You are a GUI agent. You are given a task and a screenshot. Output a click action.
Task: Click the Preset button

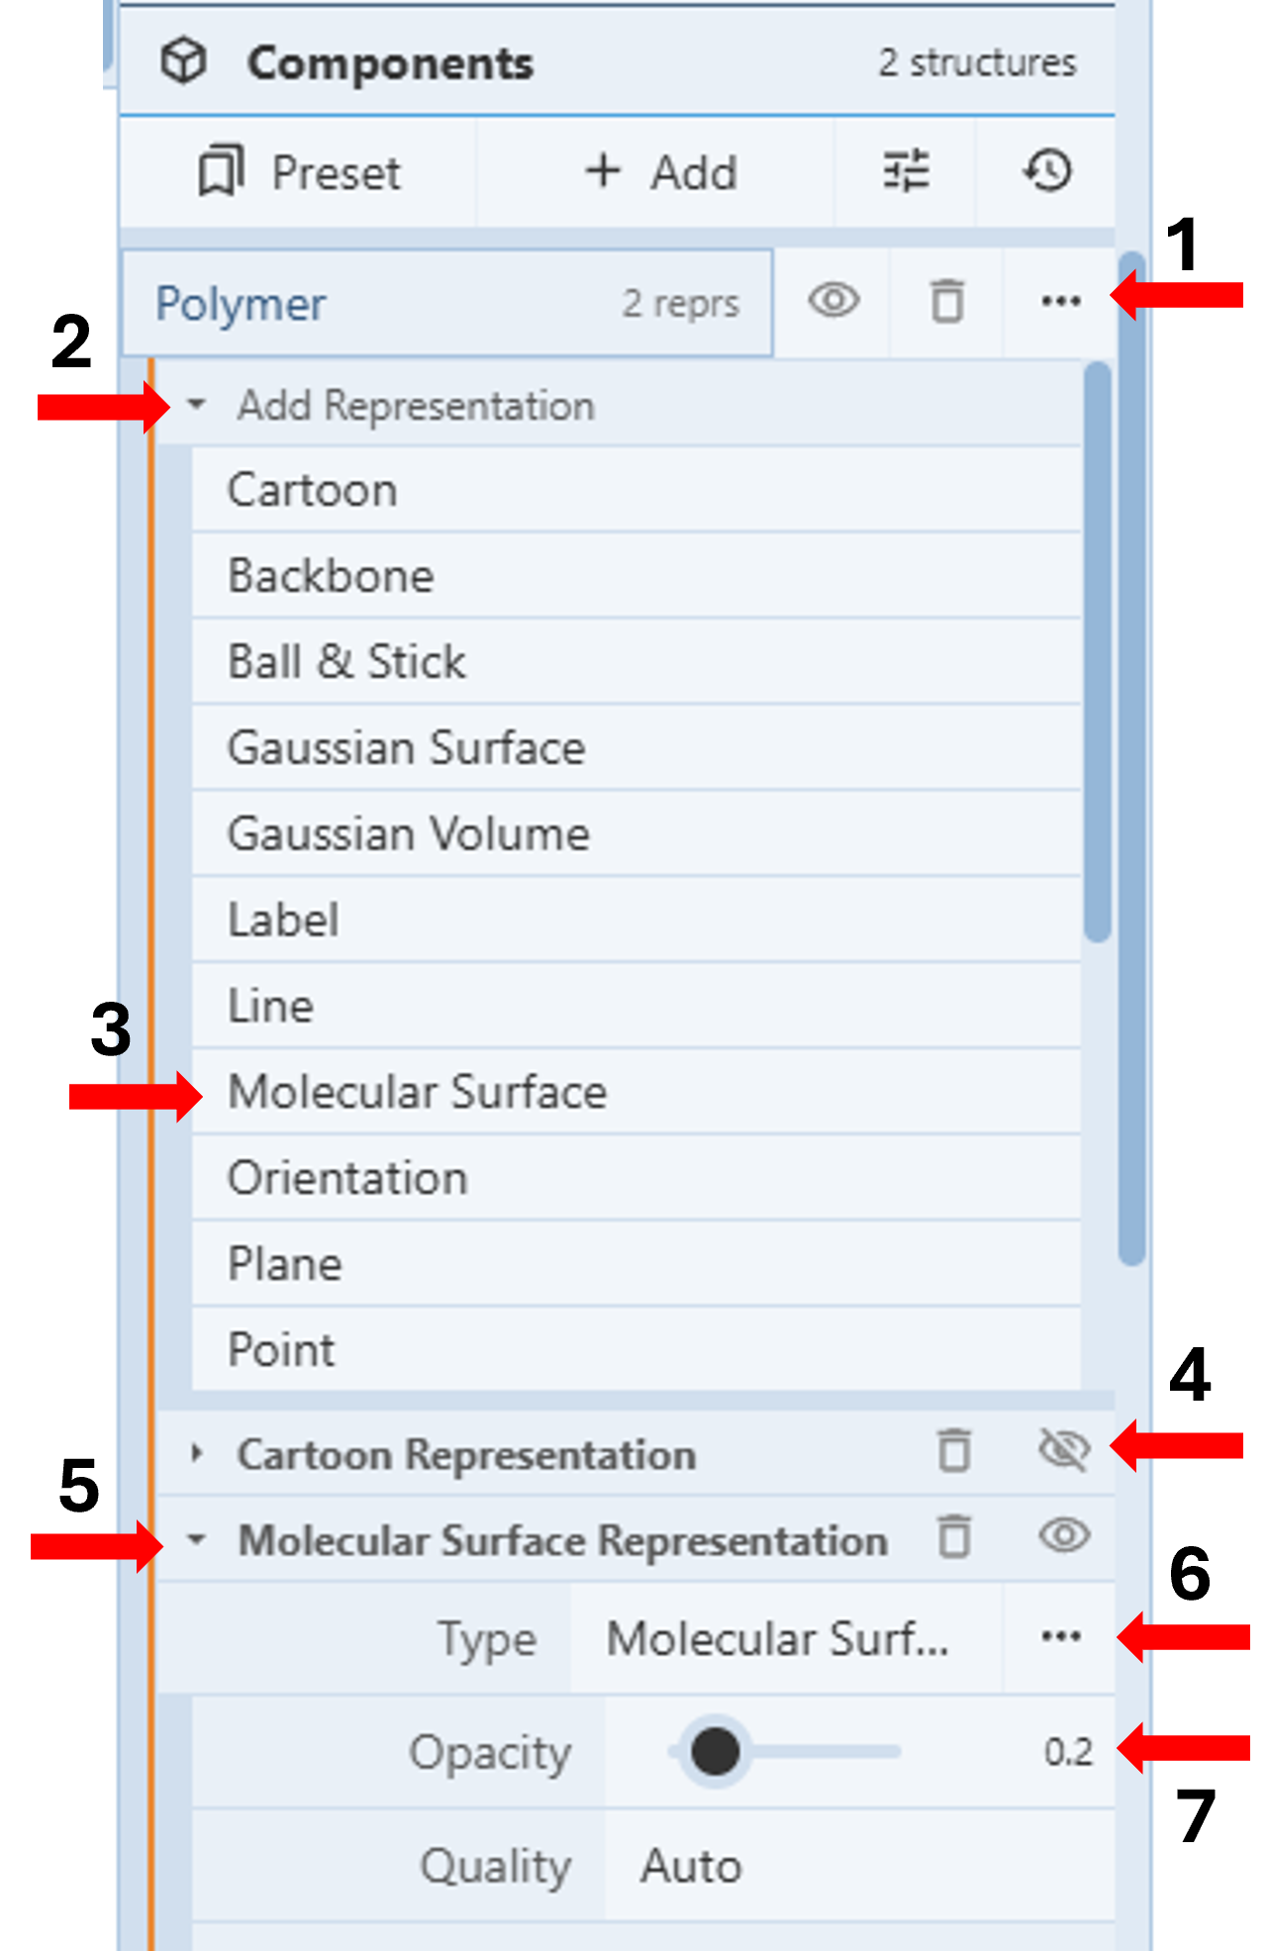(299, 172)
